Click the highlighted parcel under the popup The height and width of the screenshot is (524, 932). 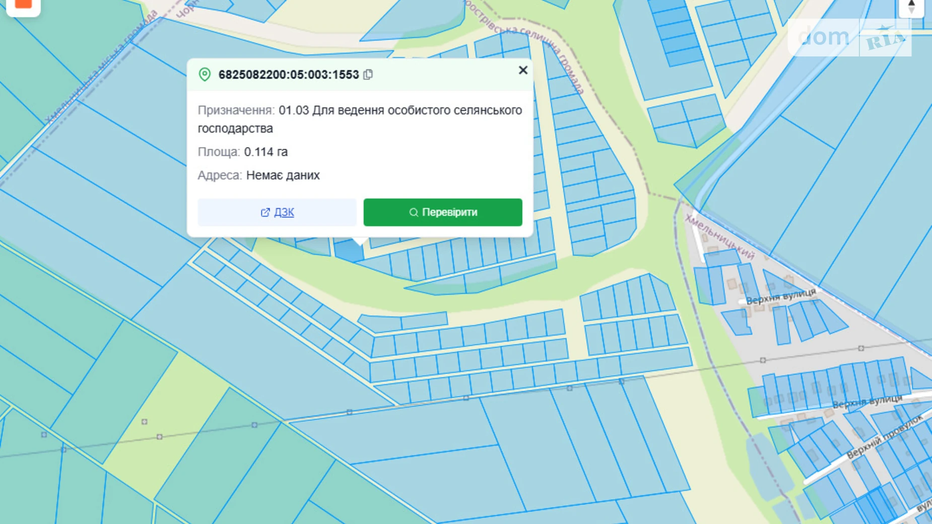pos(349,251)
